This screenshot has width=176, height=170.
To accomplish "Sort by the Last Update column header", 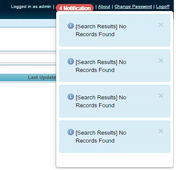I will 42,77.
